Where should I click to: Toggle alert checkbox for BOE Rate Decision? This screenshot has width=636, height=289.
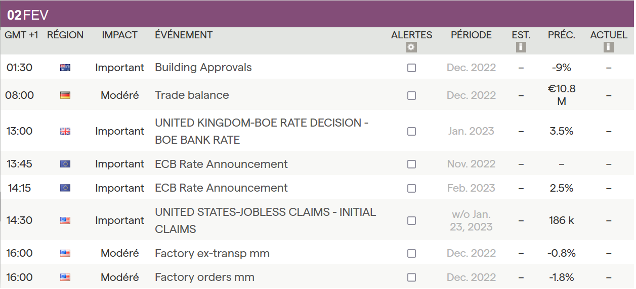pos(411,131)
